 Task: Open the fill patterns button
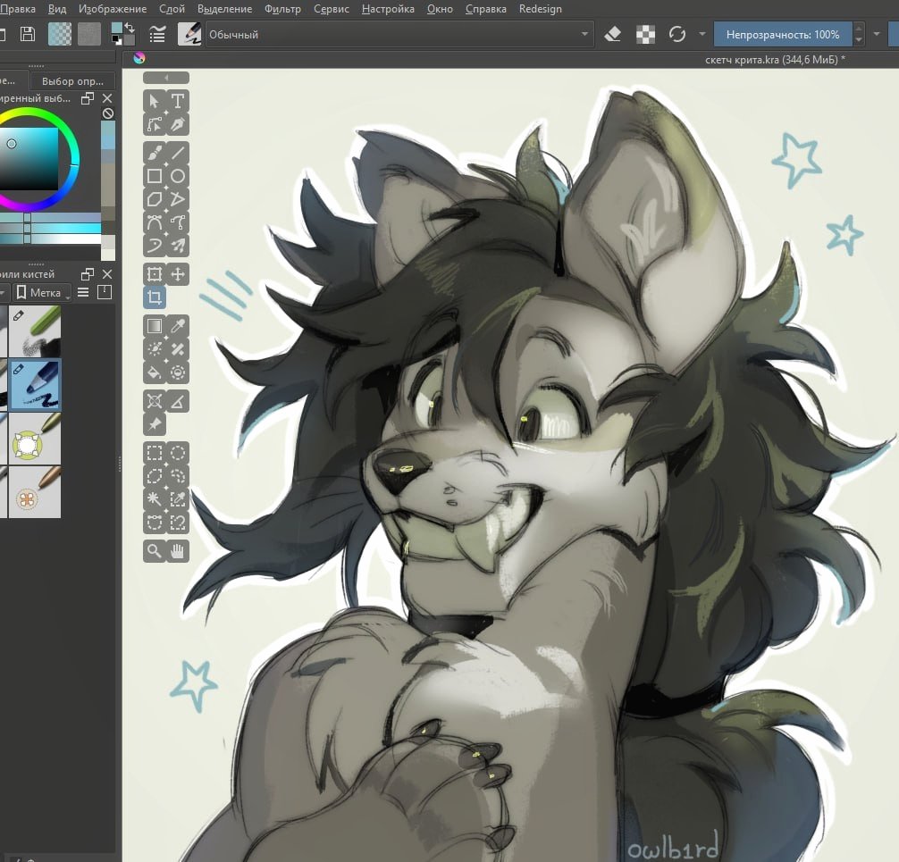click(x=88, y=34)
